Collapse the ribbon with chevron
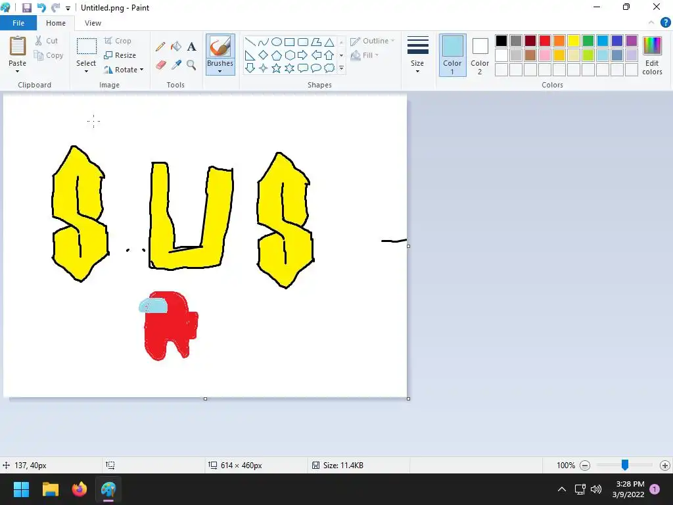This screenshot has width=673, height=505. coord(651,23)
